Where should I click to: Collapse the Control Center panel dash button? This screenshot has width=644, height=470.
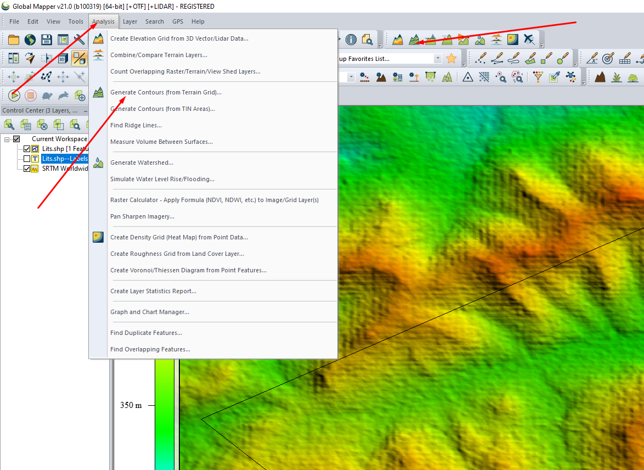[x=86, y=110]
